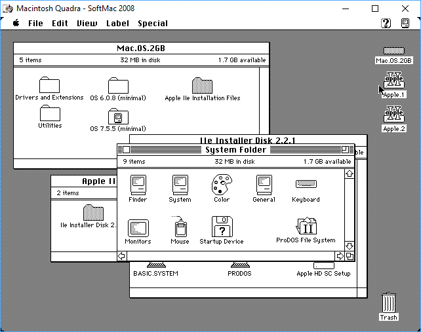Image resolution: width=421 pixels, height=332 pixels.
Task: Select the Apple HD SC Setup icon
Action: pos(324,265)
